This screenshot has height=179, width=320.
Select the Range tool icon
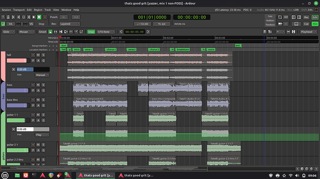(56, 32)
